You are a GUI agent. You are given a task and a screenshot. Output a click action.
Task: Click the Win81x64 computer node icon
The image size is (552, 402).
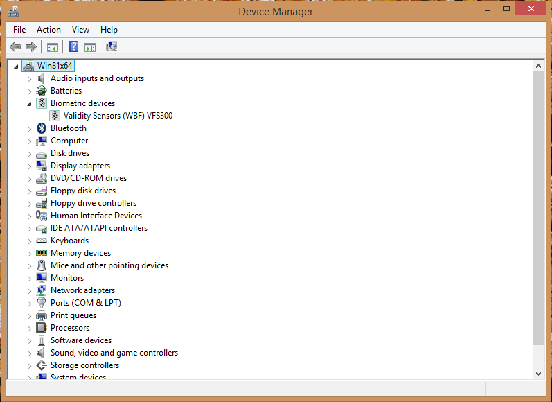tap(28, 66)
